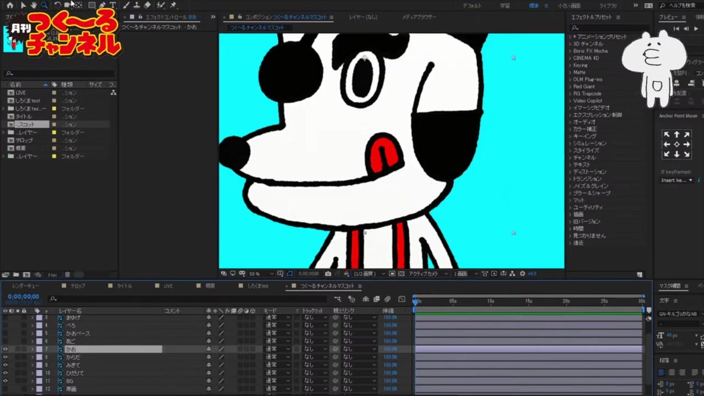
Task: Click the reset exposure icon under viewer
Action: click(522, 273)
